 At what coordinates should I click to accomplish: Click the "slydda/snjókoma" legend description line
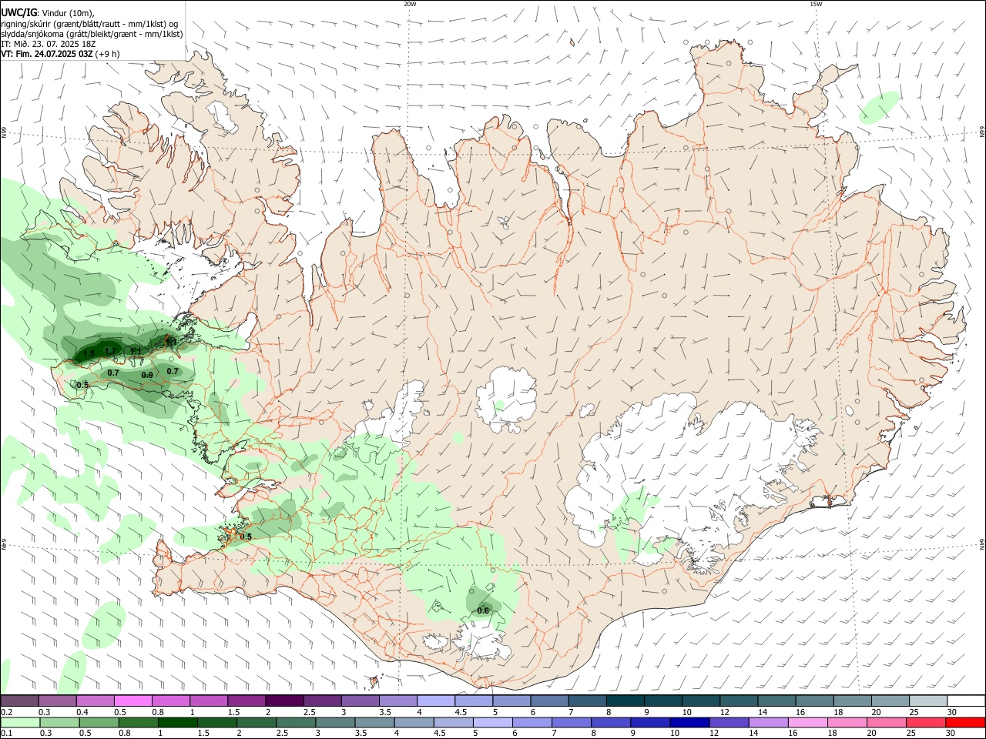(x=92, y=34)
